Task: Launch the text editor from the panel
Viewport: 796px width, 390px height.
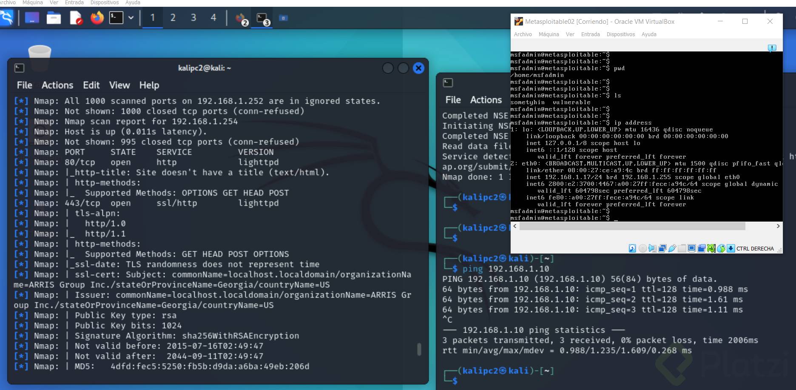Action: 76,18
